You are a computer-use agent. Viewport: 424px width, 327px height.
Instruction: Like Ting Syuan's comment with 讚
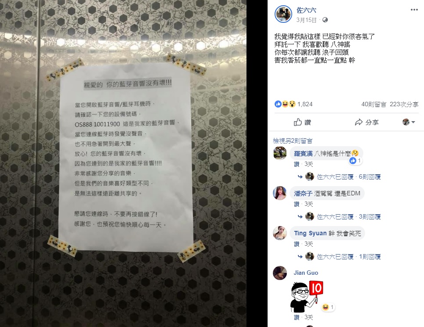[297, 244]
